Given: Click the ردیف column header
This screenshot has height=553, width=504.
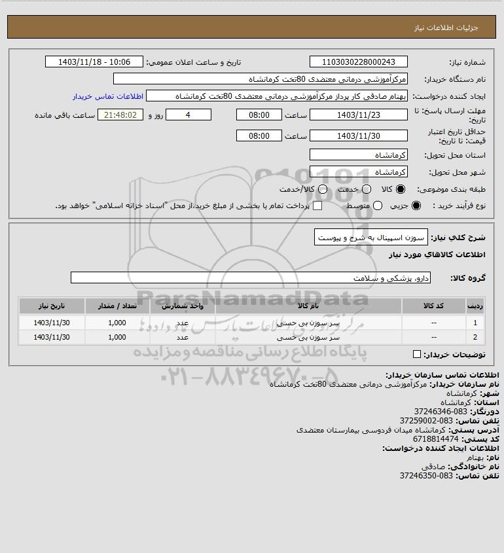Looking at the screenshot, I should click(x=475, y=306).
